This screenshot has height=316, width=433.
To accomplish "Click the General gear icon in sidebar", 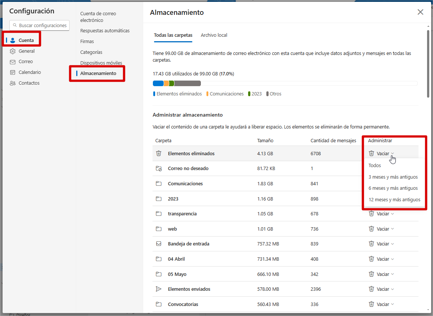I will point(13,51).
